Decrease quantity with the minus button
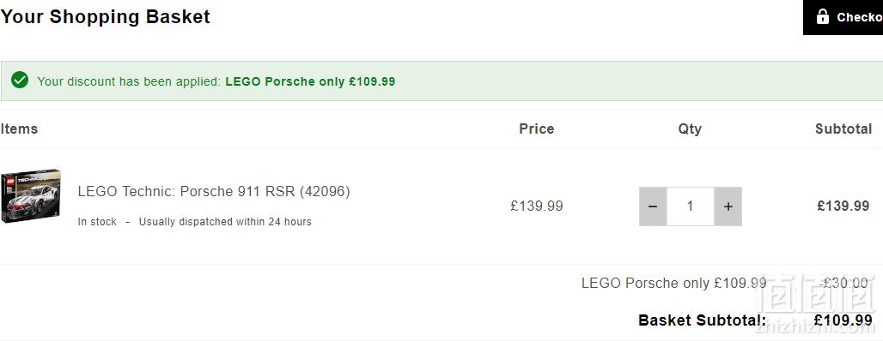Viewport: 883px width, 341px height. point(653,206)
